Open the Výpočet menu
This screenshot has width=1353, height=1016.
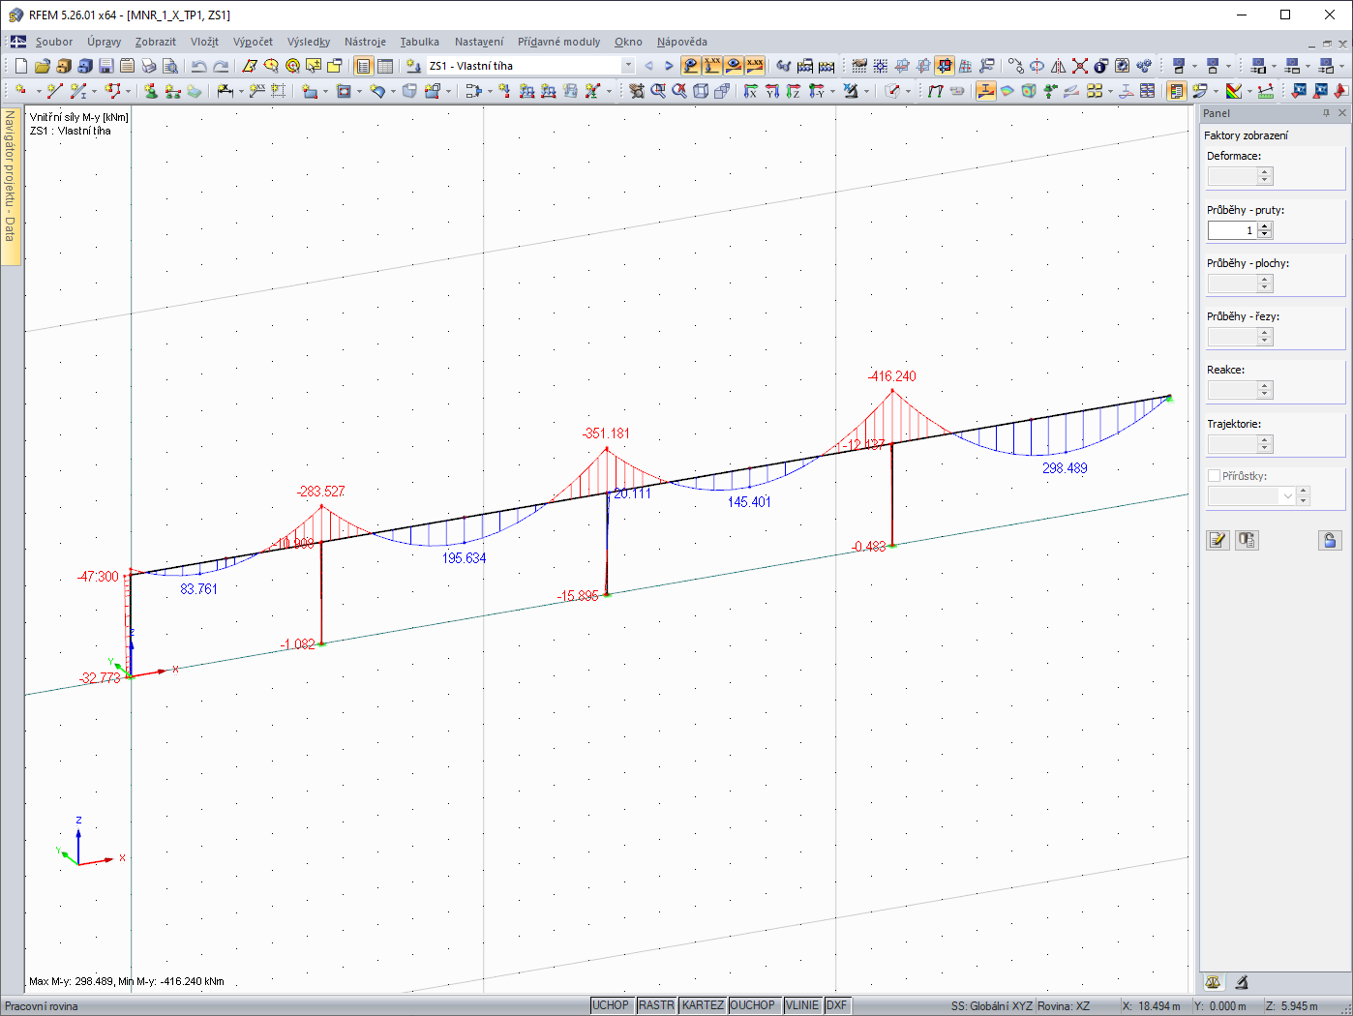(253, 42)
